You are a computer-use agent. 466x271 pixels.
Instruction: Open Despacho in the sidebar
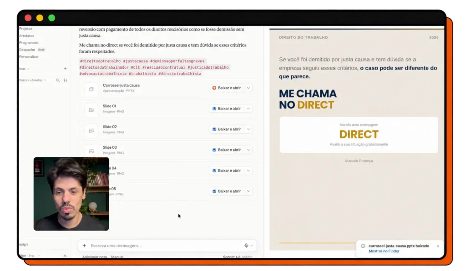27,50
